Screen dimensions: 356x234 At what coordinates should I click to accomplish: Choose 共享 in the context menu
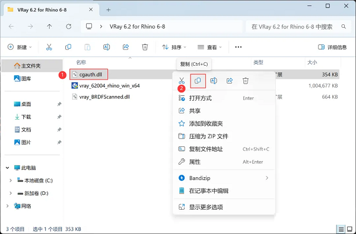click(x=224, y=111)
